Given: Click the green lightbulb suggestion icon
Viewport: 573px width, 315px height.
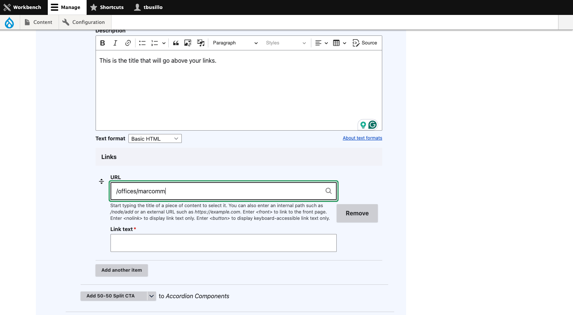Looking at the screenshot, I should [x=363, y=125].
